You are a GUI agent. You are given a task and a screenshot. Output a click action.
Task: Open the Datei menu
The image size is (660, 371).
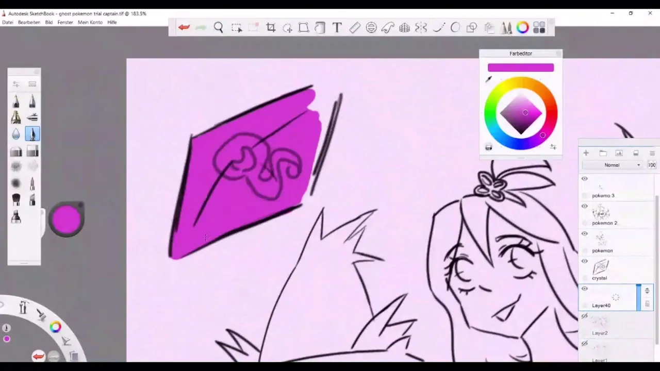[x=8, y=22]
